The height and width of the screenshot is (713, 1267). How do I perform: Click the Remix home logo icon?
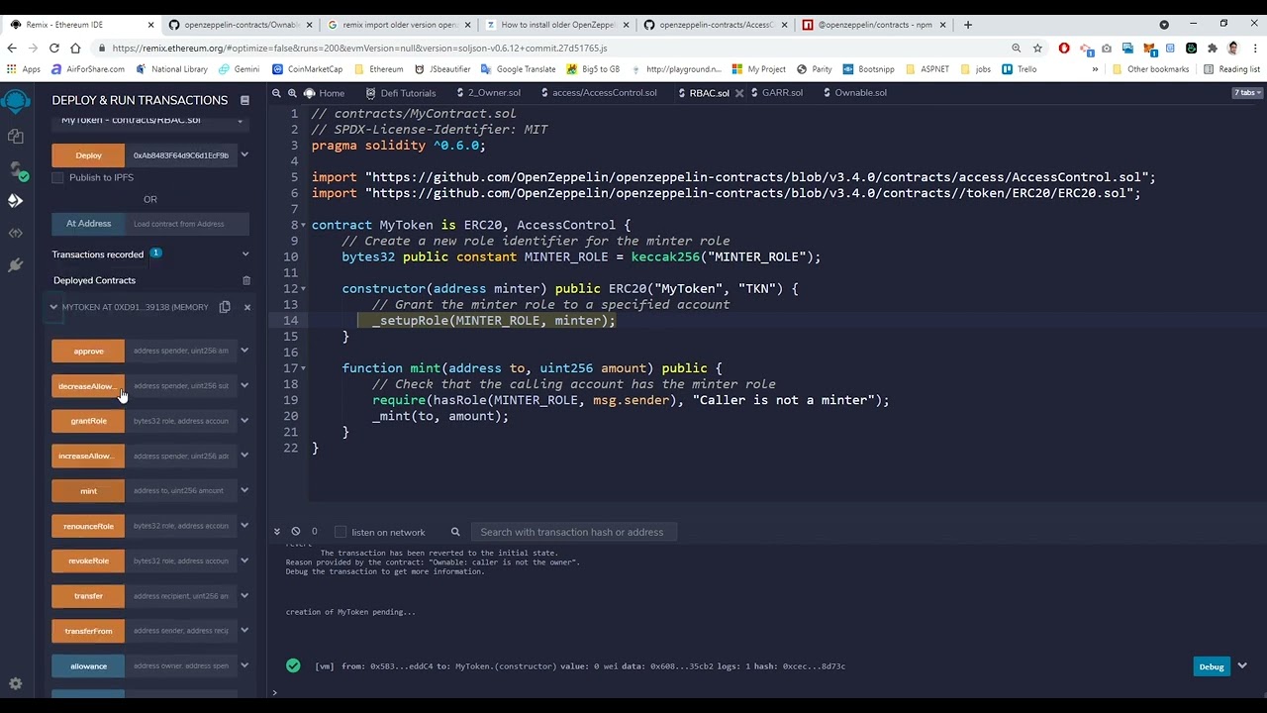click(15, 102)
